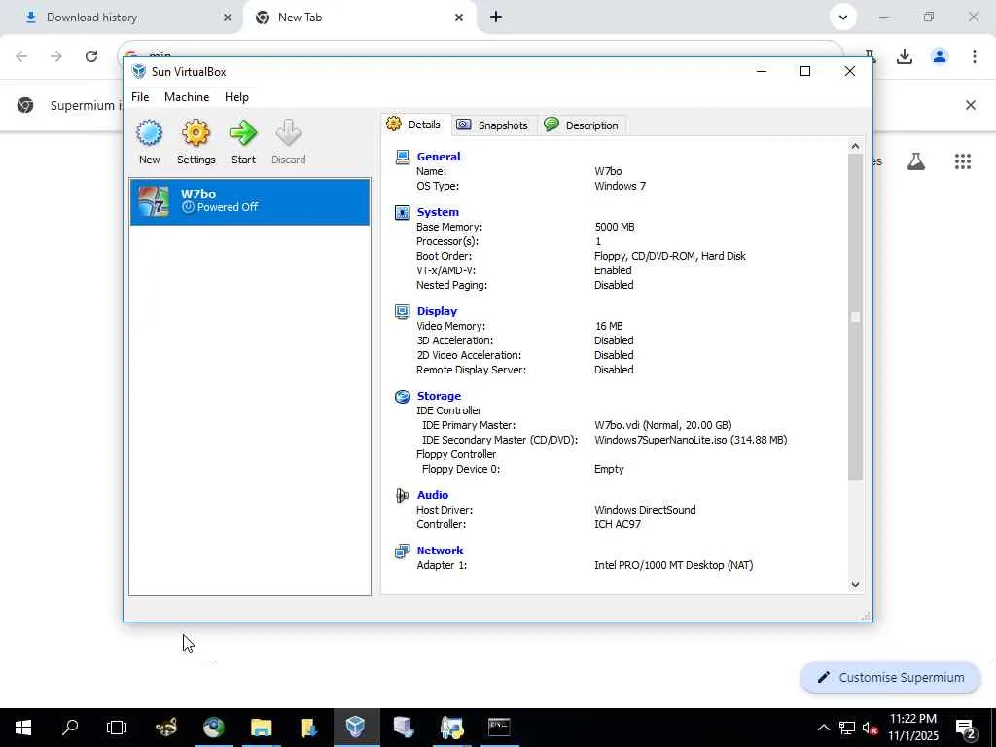The height and width of the screenshot is (747, 996).
Task: Open the General settings link
Action: (x=439, y=157)
